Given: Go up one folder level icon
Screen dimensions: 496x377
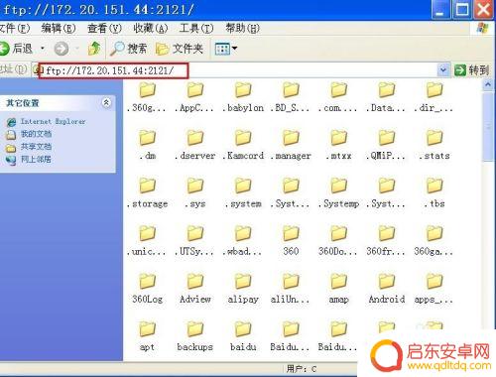Looking at the screenshot, I should [x=94, y=49].
